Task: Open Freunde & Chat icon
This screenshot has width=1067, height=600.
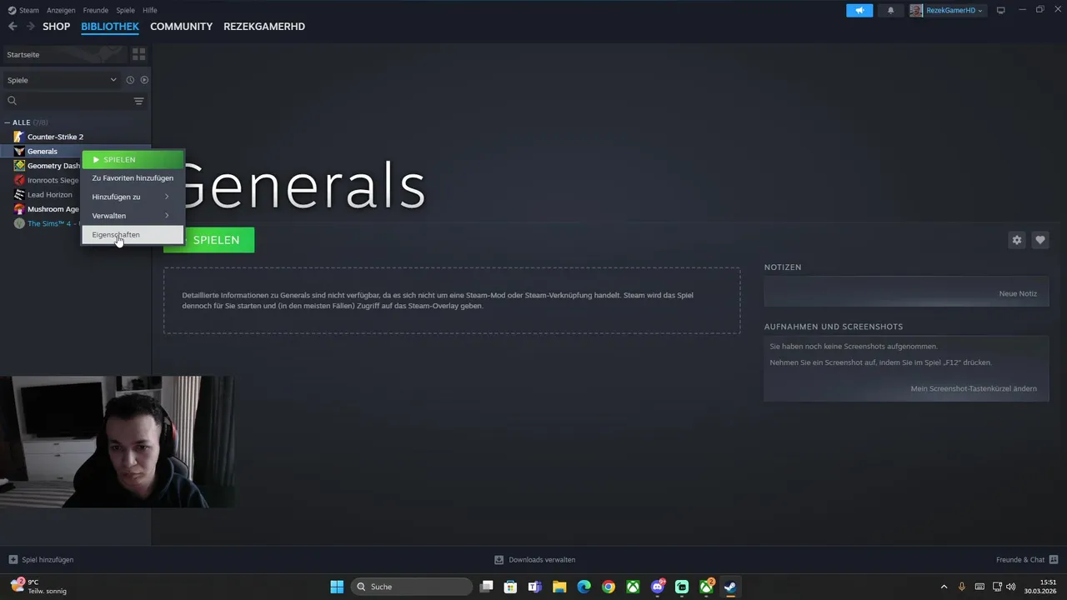Action: 1054,560
